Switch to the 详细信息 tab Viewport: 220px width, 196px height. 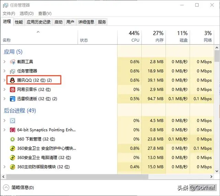pyautogui.click(x=86, y=22)
